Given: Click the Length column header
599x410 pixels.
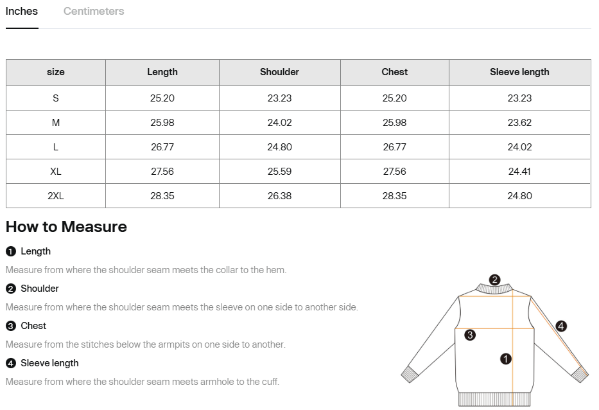Looking at the screenshot, I should coord(162,72).
